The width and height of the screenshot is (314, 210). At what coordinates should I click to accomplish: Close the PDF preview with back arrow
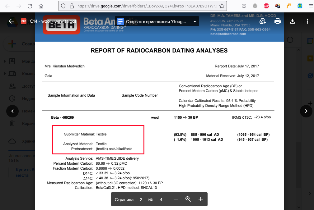coord(11,21)
